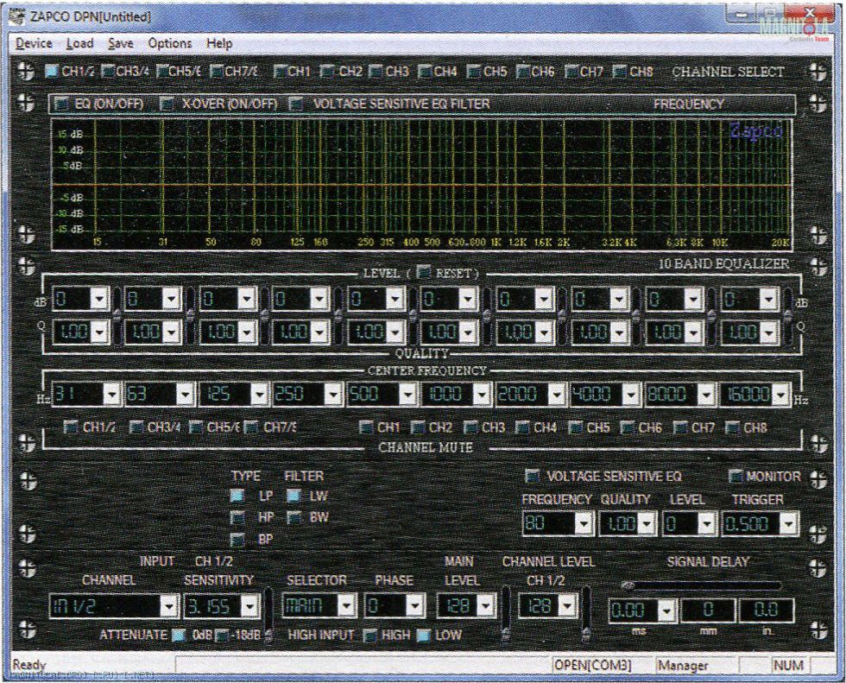Mute CH3/4 in the Channel Mute row
Image resolution: width=846 pixels, height=683 pixels.
tap(136, 427)
